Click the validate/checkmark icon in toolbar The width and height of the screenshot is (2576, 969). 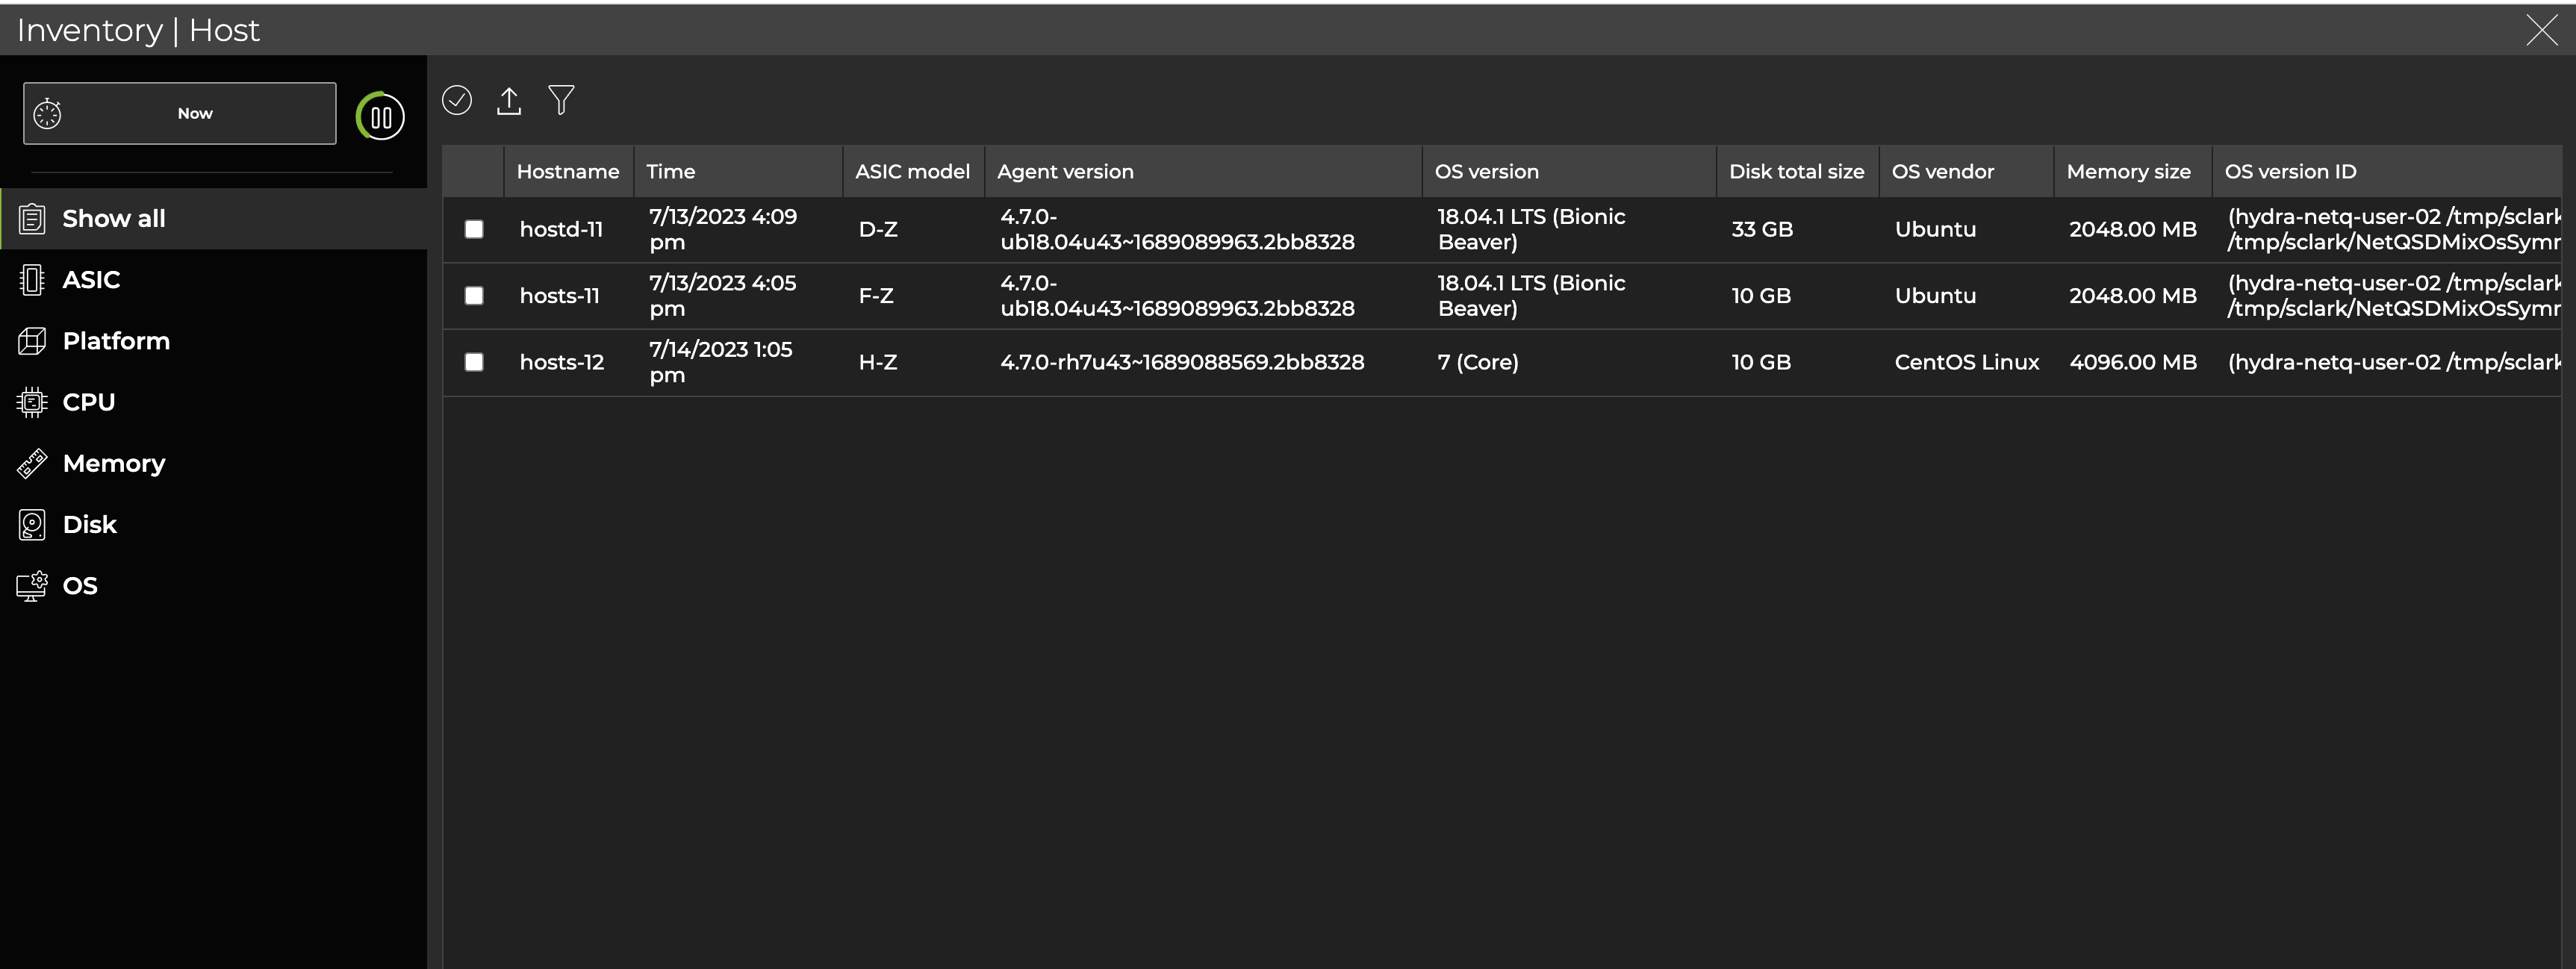(457, 100)
